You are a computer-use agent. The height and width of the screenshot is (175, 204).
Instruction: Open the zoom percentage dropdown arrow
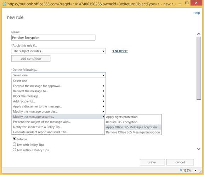[195, 170]
